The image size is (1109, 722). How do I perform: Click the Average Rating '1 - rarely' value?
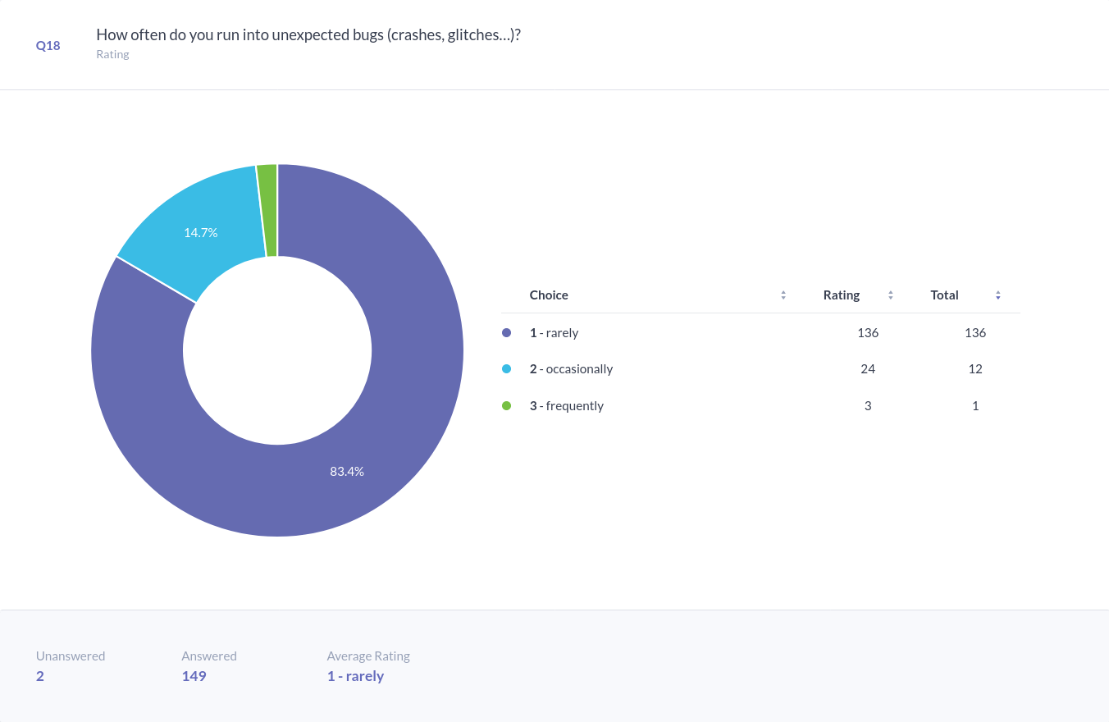[355, 676]
